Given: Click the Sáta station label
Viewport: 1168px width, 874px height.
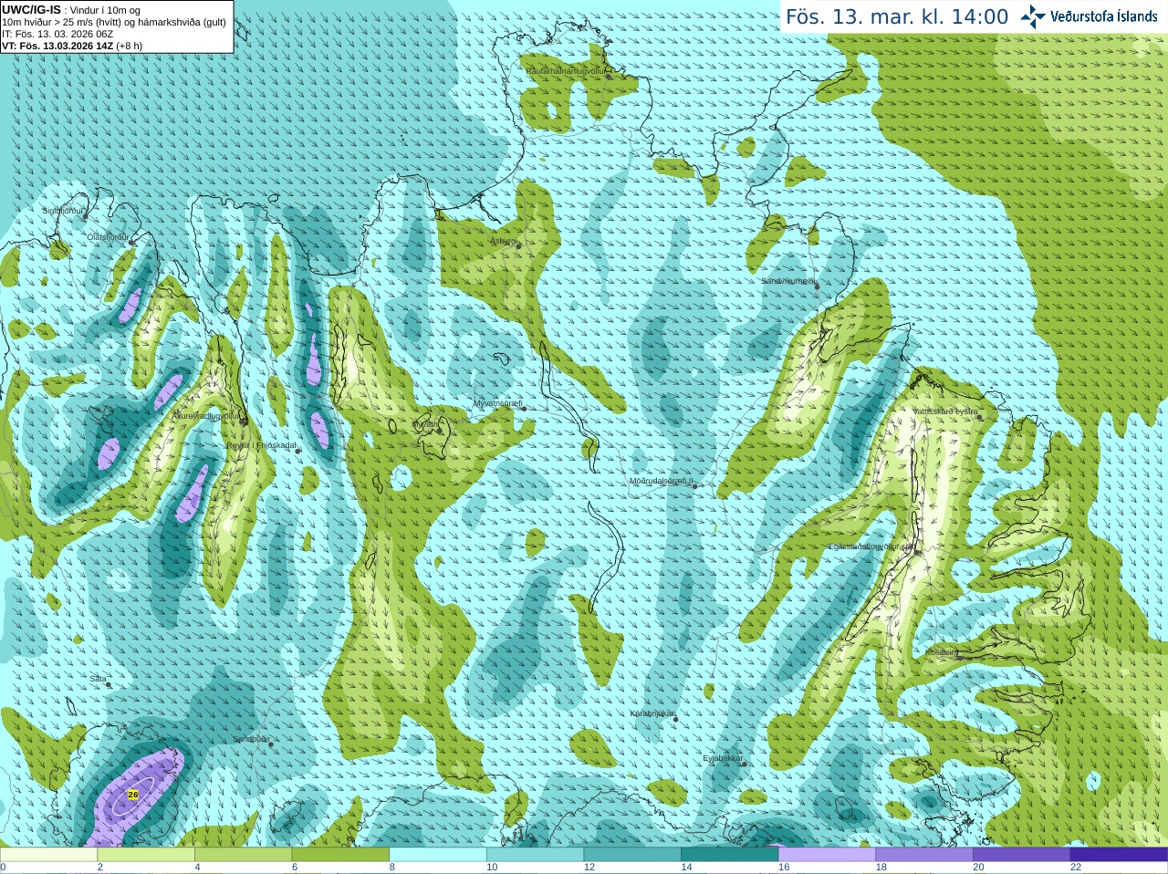Looking at the screenshot, I should 98,679.
